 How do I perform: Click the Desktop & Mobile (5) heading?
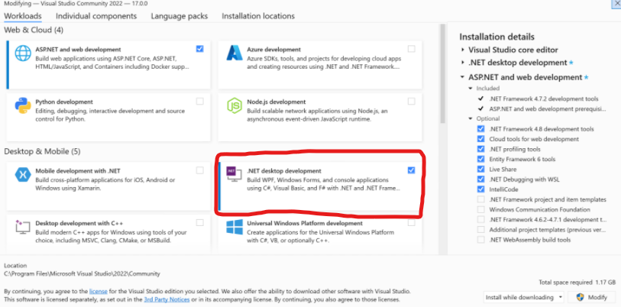pyautogui.click(x=42, y=151)
